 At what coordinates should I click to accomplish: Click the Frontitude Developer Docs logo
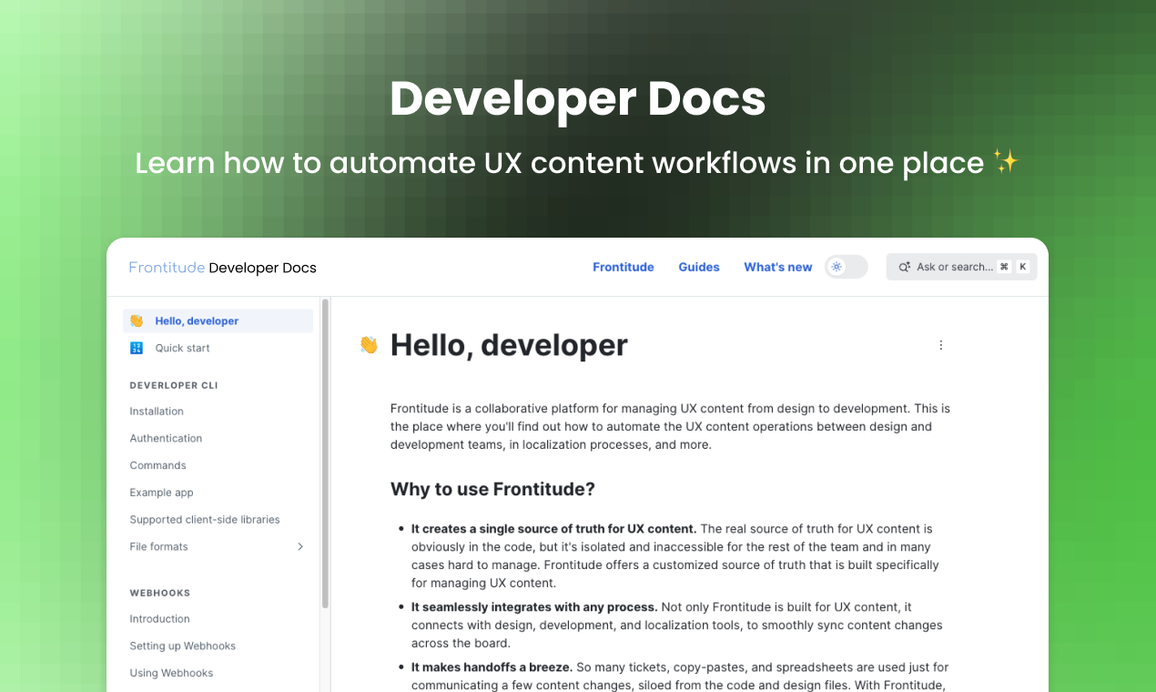tap(223, 268)
